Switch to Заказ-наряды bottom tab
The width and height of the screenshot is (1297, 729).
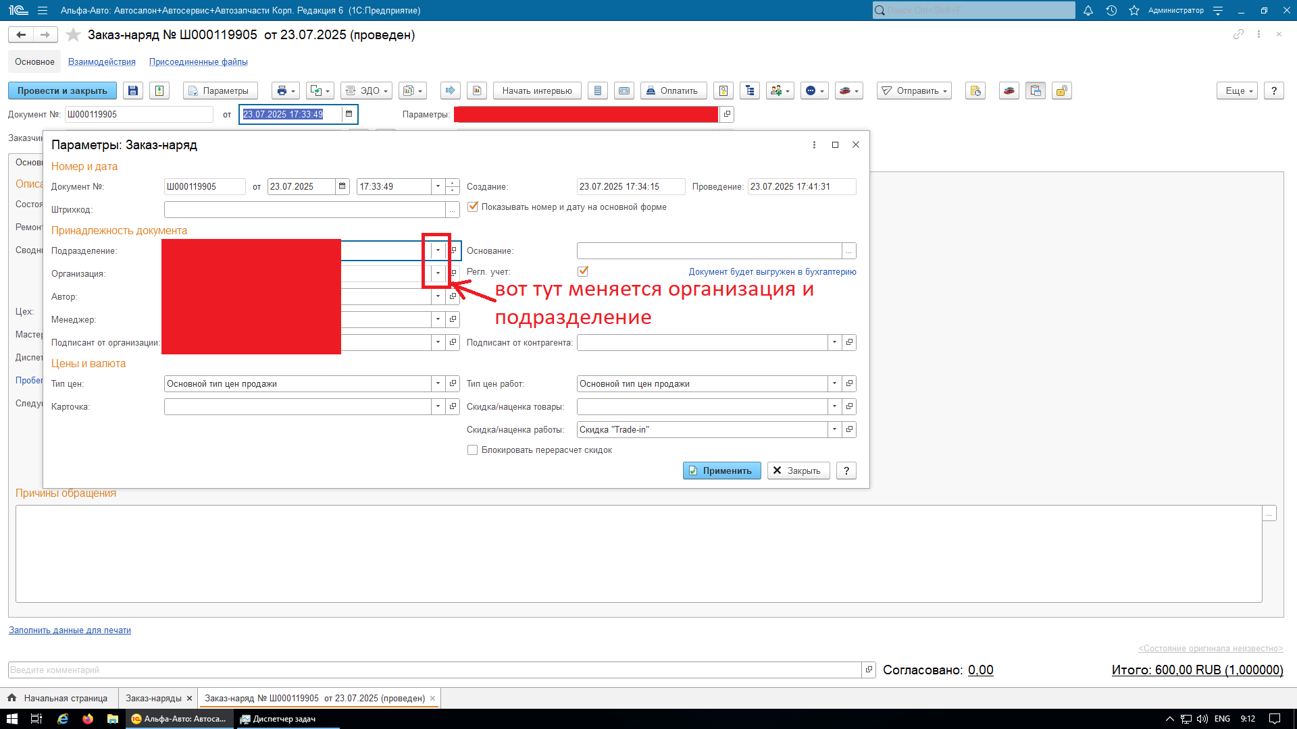tap(153, 698)
